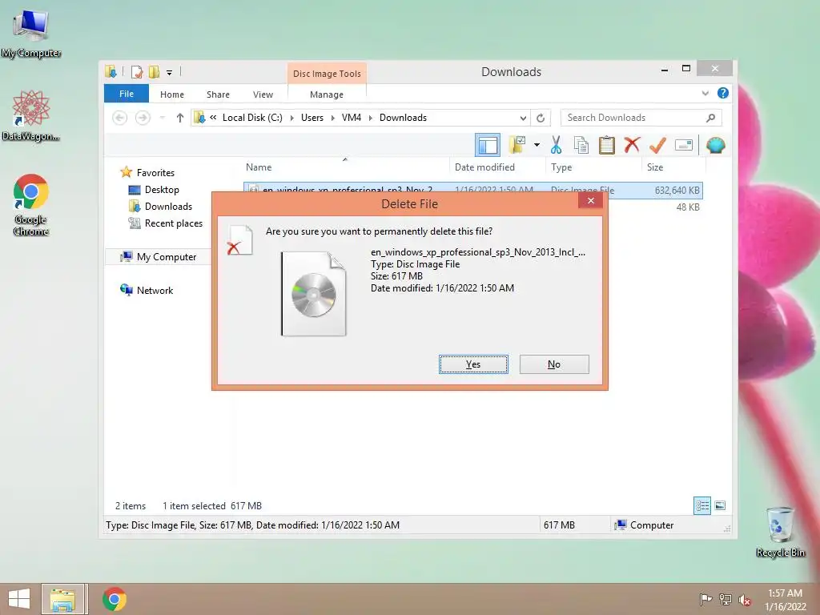This screenshot has width=820, height=615.
Task: Click the Cut scissors toolbar icon
Action: (556, 145)
